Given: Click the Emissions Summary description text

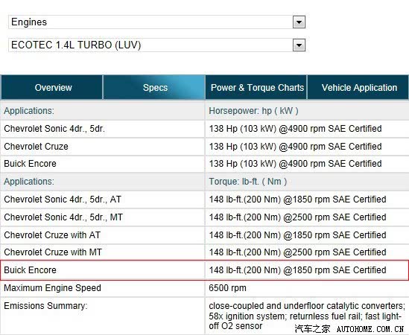Looking at the screenshot, I should click(307, 316).
